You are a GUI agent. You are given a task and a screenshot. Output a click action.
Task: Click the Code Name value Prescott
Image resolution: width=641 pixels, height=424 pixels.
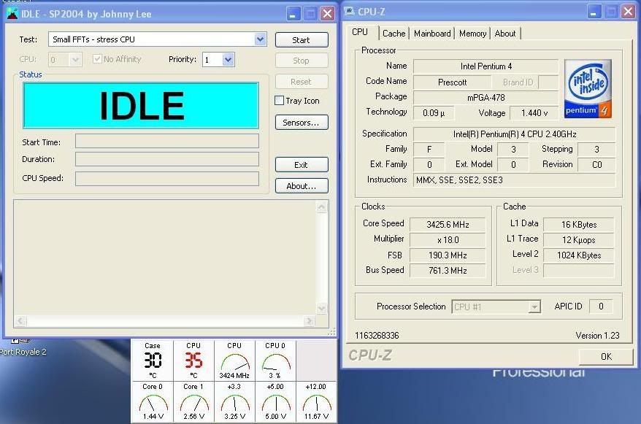[452, 82]
